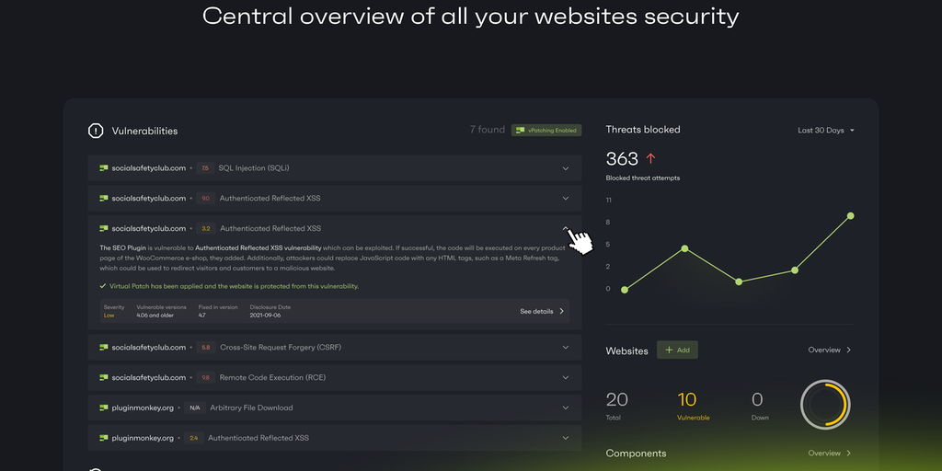Collapse the expanded Authenticated Reflected XSS row
The image size is (942, 471).
pos(566,228)
